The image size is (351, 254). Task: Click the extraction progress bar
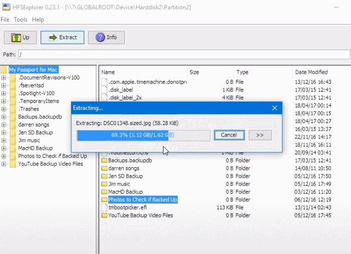pos(143,135)
